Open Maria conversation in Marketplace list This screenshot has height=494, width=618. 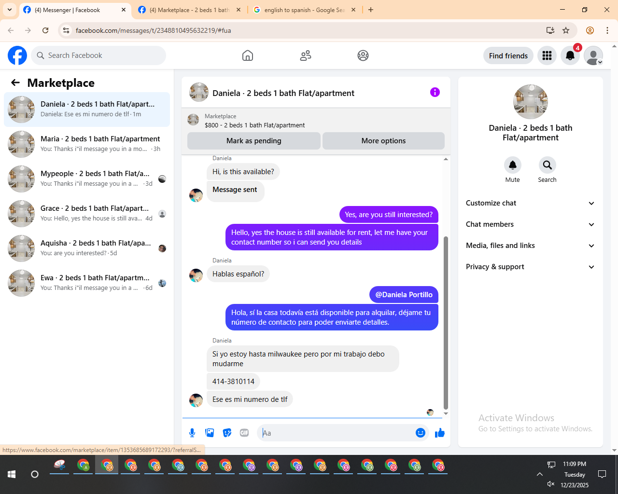(87, 144)
